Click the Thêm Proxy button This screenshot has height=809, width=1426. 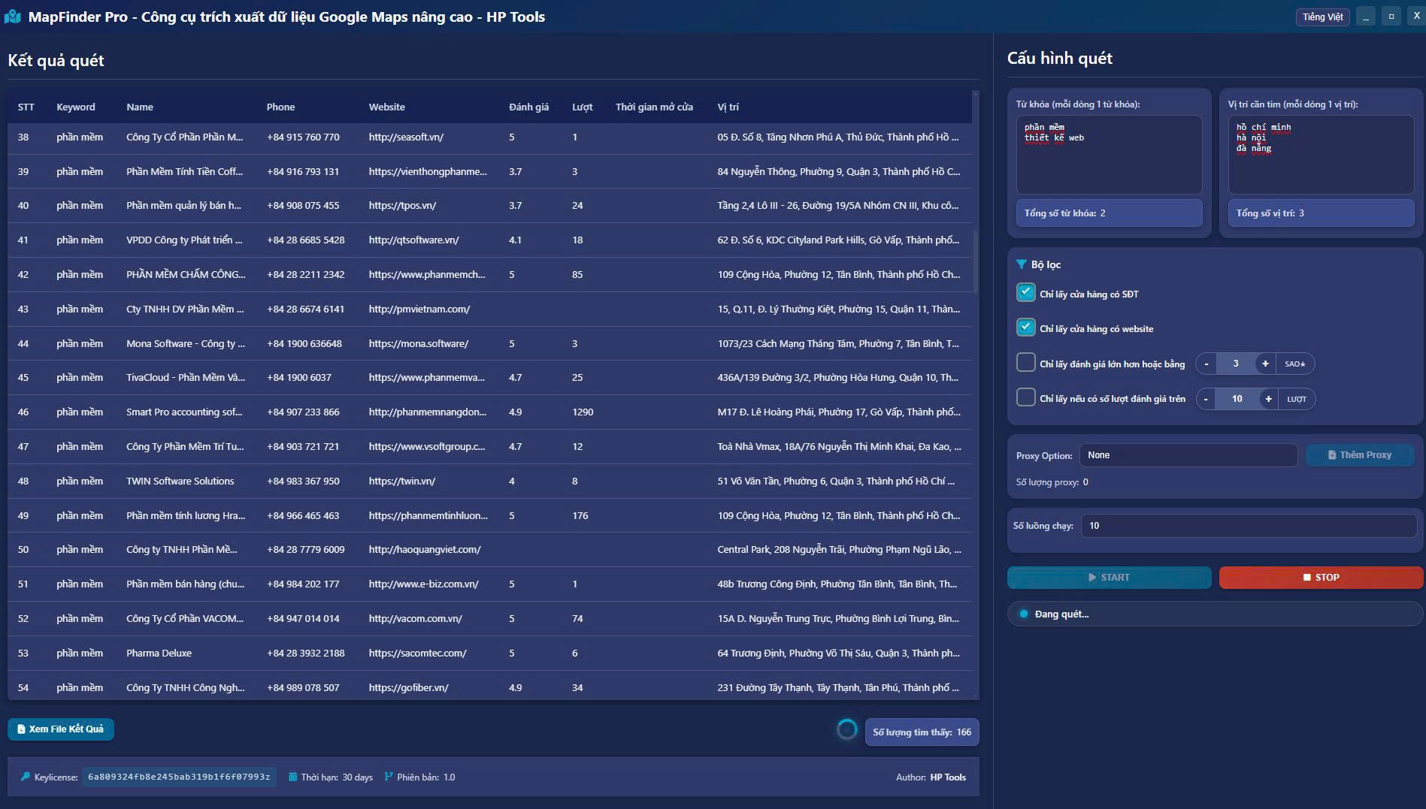pyautogui.click(x=1360, y=455)
